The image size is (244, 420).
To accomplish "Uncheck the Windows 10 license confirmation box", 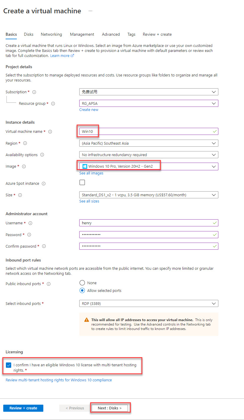I will [x=9, y=365].
